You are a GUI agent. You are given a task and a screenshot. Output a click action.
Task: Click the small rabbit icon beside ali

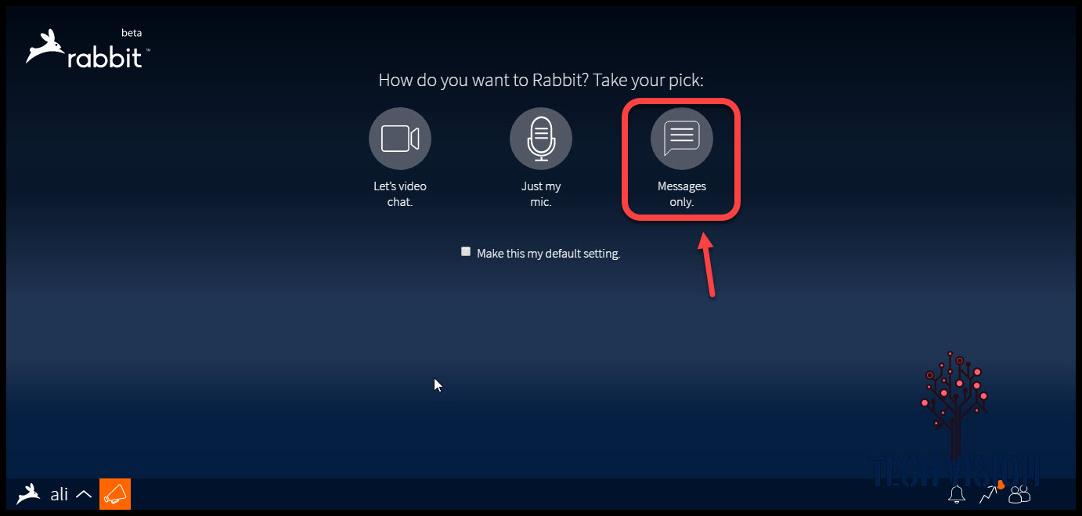29,493
